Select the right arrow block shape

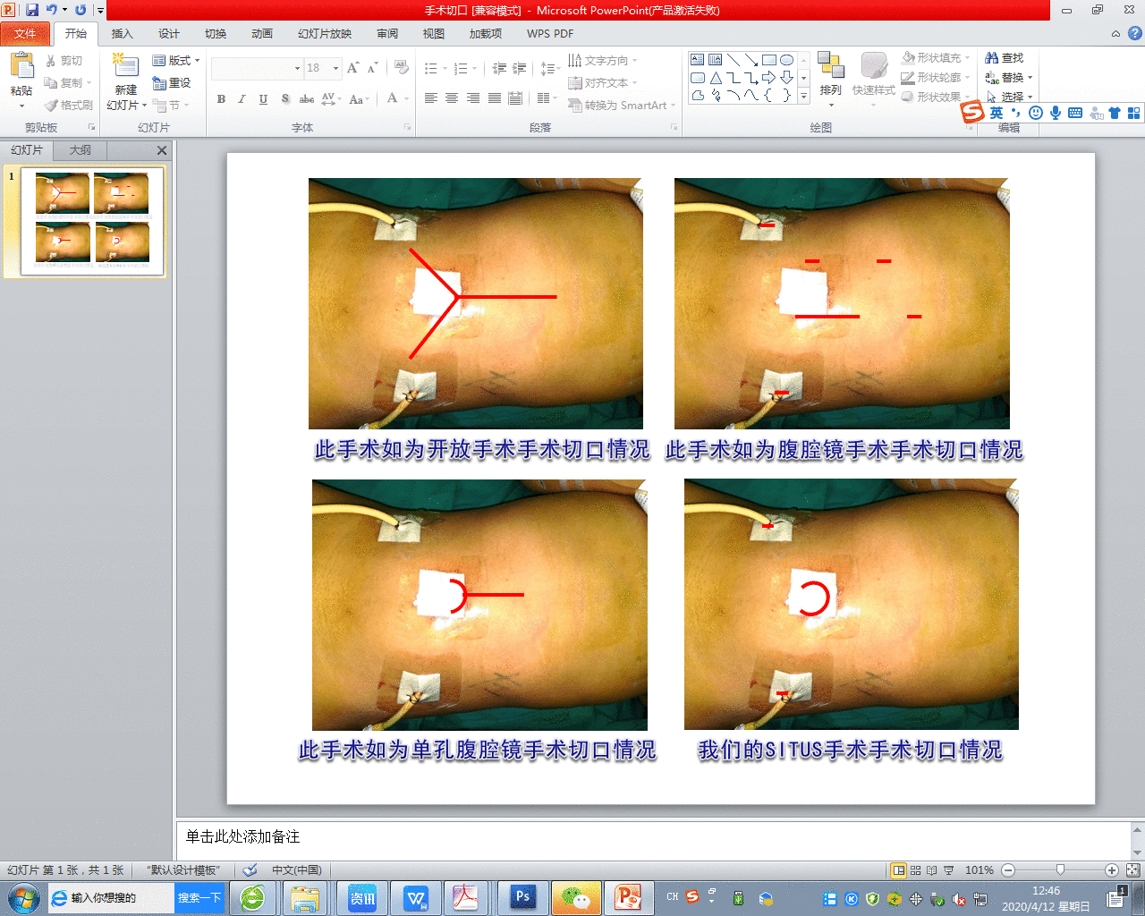pyautogui.click(x=769, y=78)
